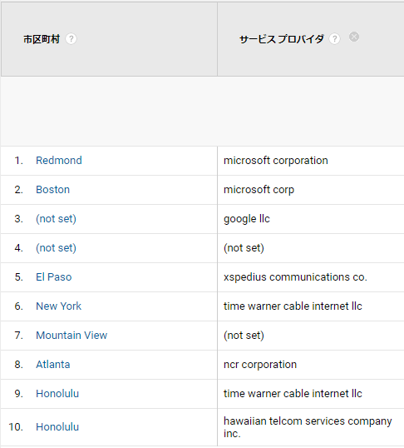Open the (not set) link in row 4
Viewport: 404px width, 448px height.
click(x=56, y=248)
